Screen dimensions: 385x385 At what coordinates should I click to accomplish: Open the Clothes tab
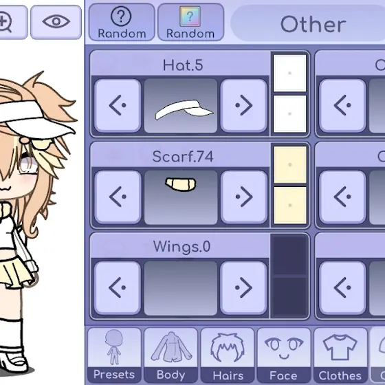tap(340, 355)
